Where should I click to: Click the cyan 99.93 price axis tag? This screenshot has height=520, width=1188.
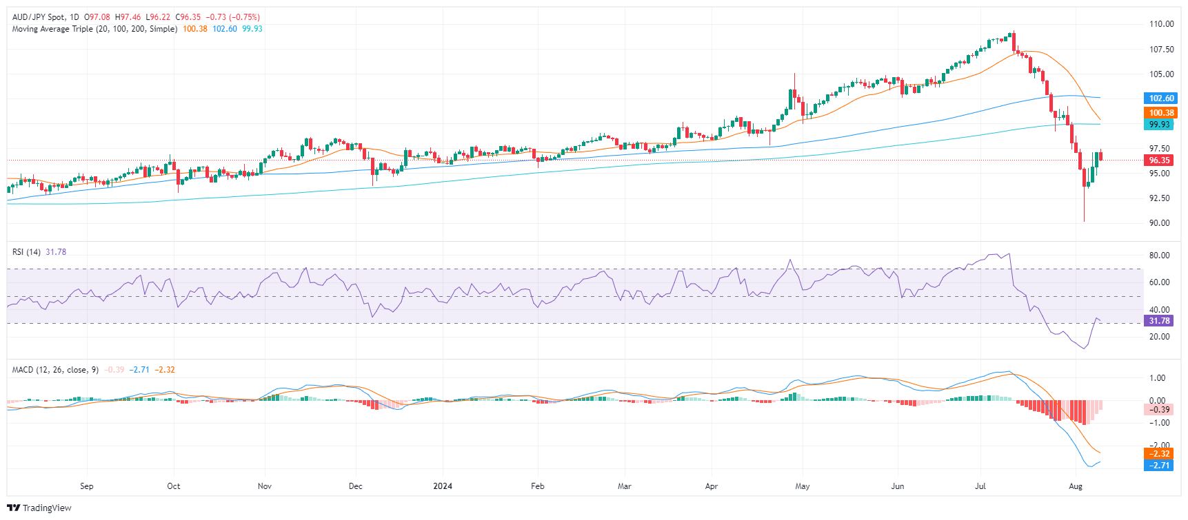1158,125
